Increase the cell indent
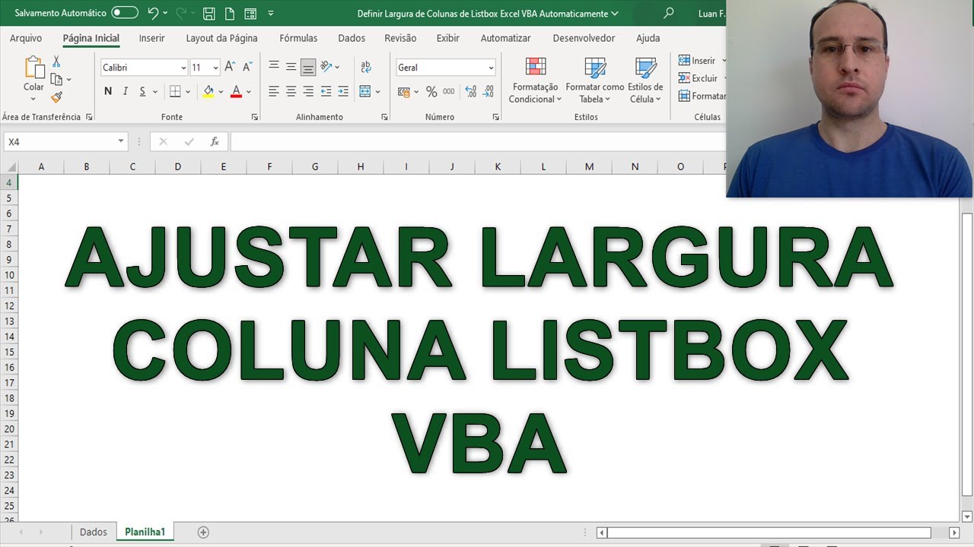 343,91
